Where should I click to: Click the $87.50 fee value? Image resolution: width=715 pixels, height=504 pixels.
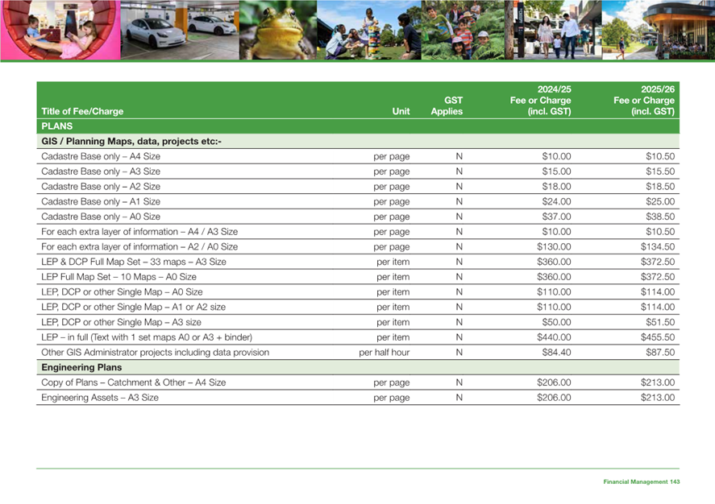click(660, 352)
